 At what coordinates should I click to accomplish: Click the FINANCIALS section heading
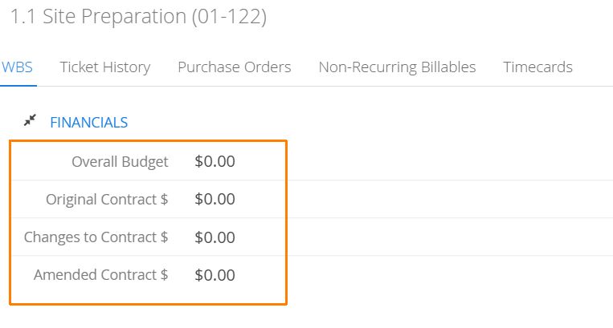pyautogui.click(x=89, y=123)
